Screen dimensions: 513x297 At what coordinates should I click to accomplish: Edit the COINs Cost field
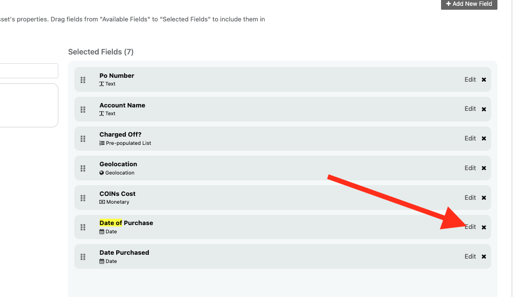click(x=470, y=197)
